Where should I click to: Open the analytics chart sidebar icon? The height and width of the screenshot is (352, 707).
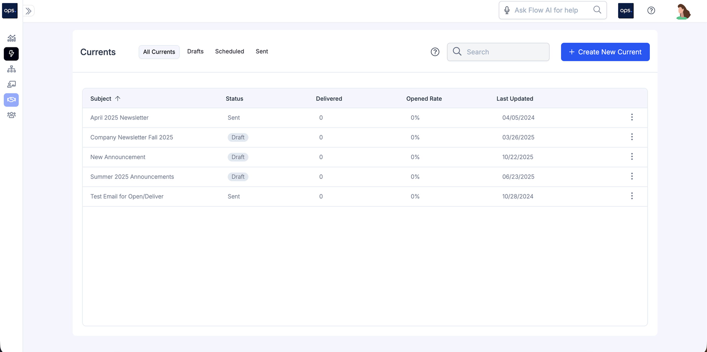click(11, 38)
